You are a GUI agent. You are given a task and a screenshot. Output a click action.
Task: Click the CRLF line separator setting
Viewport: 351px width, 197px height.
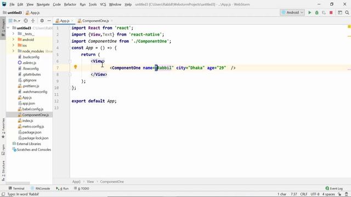[304, 194]
